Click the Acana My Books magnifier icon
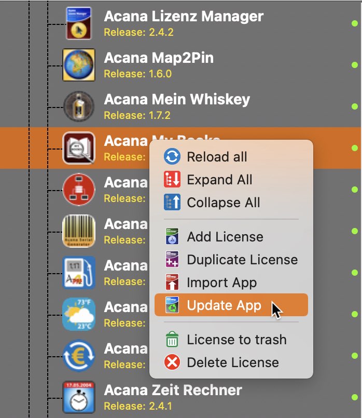The image size is (362, 418). point(78,148)
